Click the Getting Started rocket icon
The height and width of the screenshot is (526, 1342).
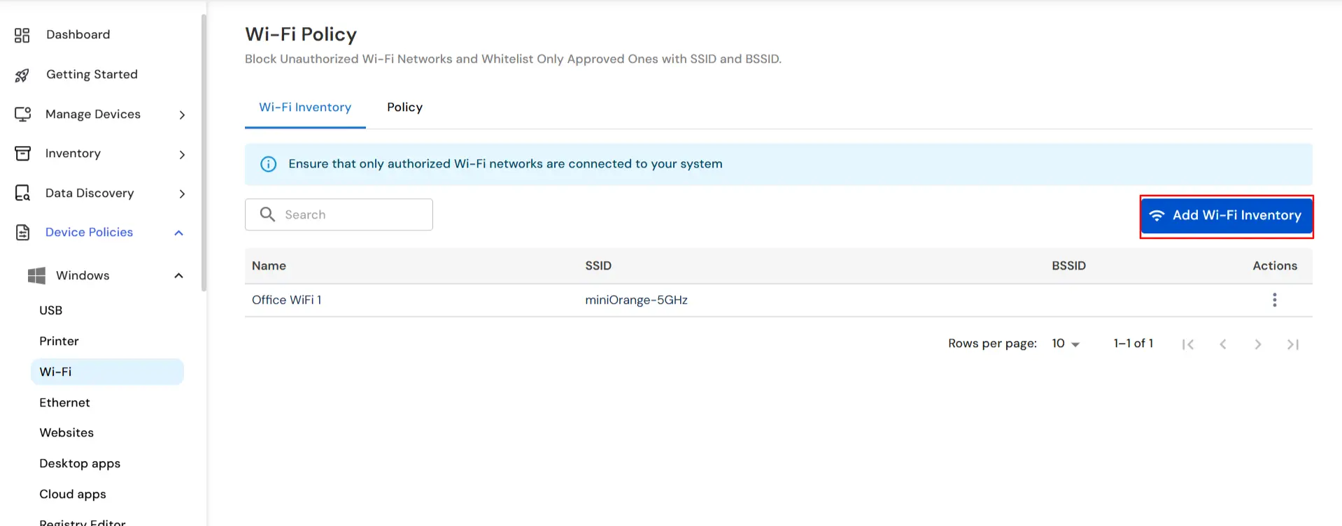point(22,75)
